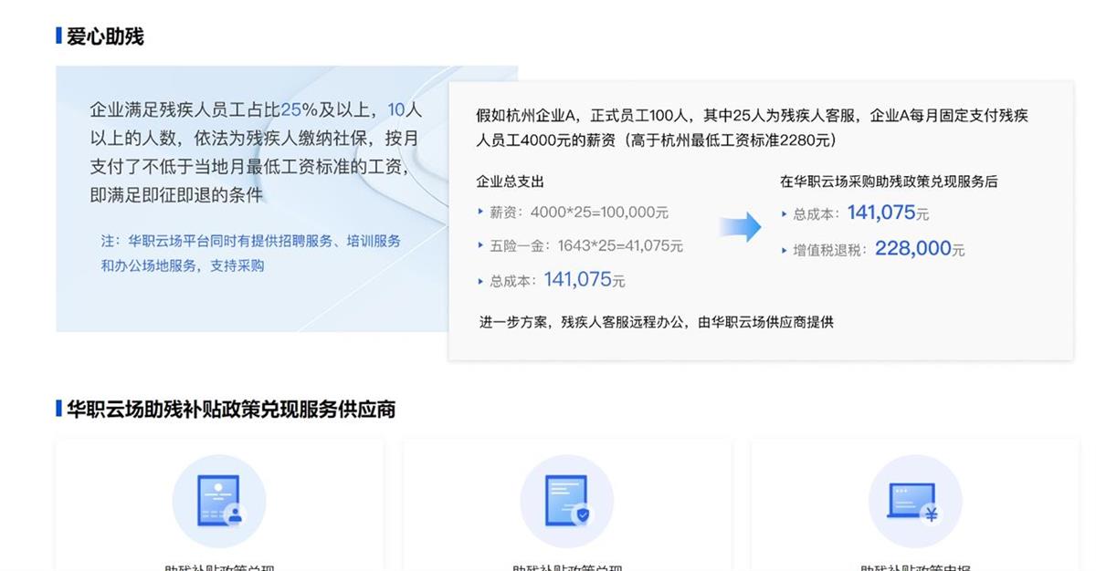The image size is (1096, 571).
Task: Click the 228,000元 tax refund amount
Action: [919, 248]
